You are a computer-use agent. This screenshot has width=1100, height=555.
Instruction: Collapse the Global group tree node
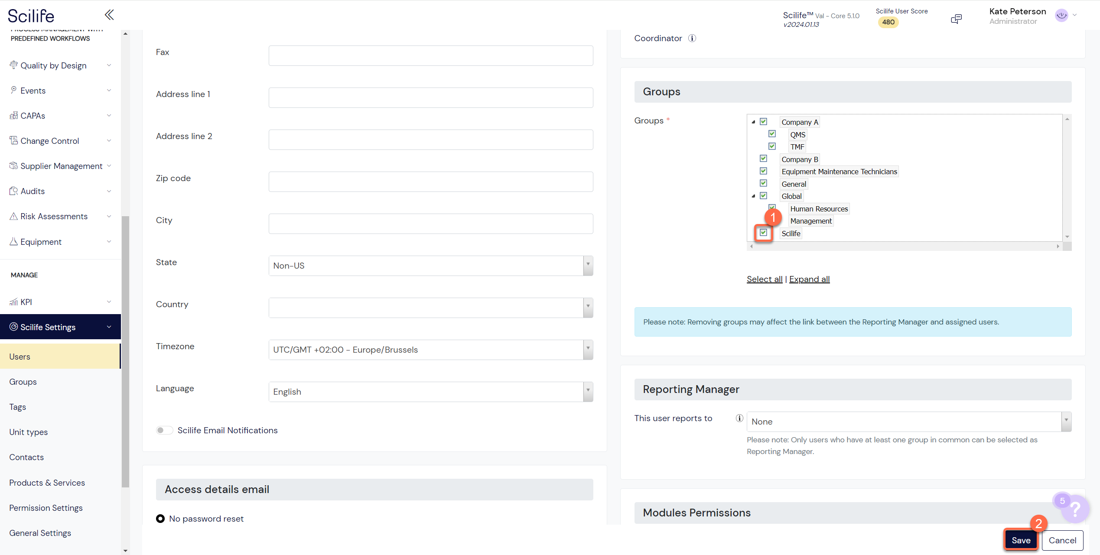coord(754,196)
